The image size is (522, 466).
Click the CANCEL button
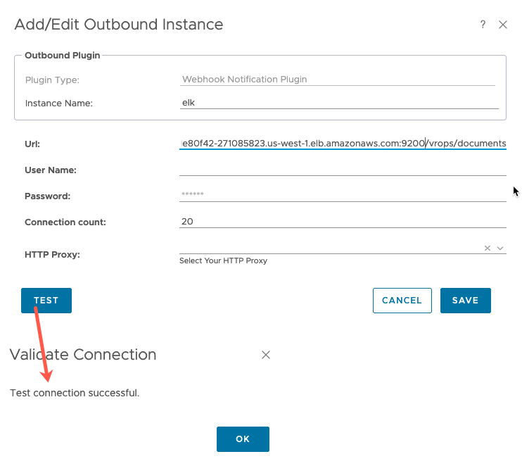tap(402, 301)
